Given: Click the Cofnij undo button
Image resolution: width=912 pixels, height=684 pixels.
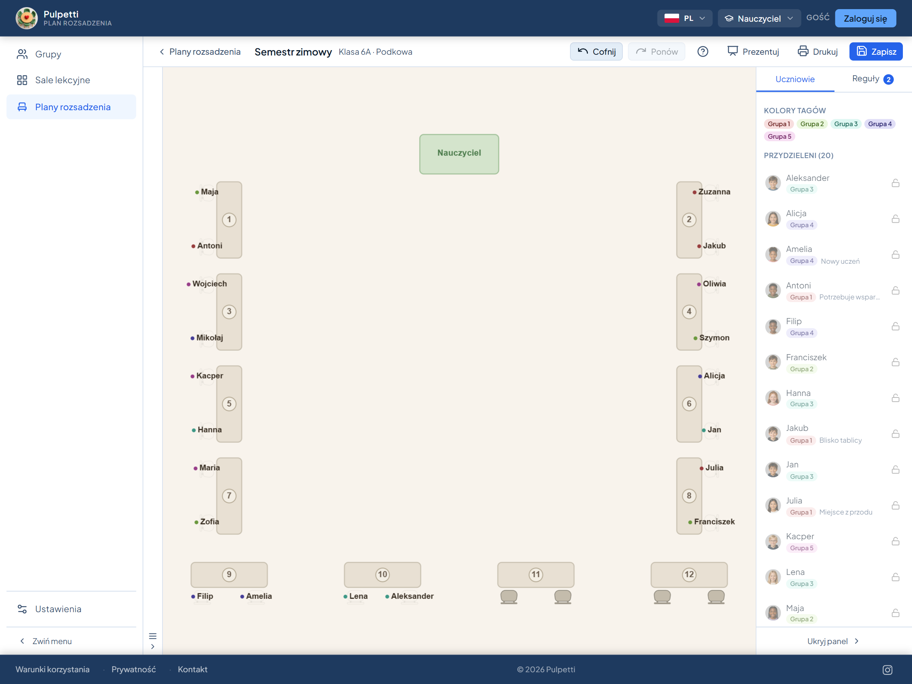Looking at the screenshot, I should point(596,52).
